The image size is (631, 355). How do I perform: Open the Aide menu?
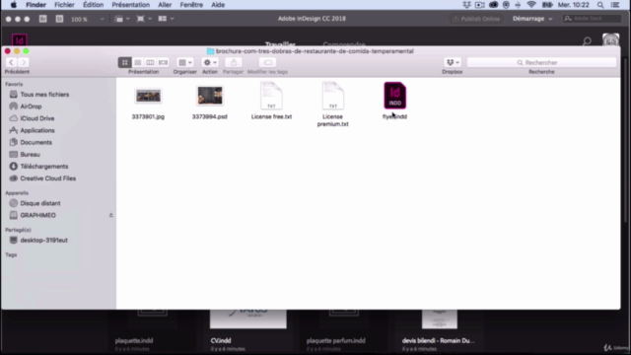[218, 5]
